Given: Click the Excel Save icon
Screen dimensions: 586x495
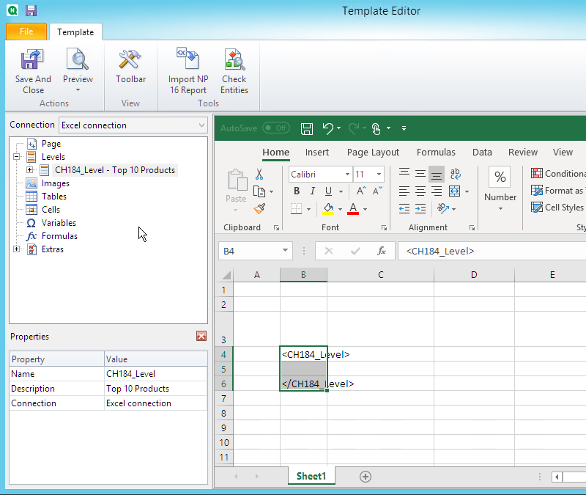Looking at the screenshot, I should (307, 128).
